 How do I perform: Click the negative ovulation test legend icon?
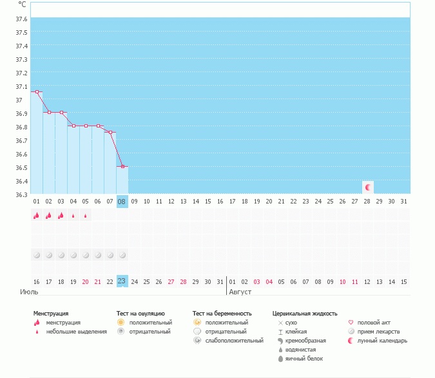click(121, 331)
